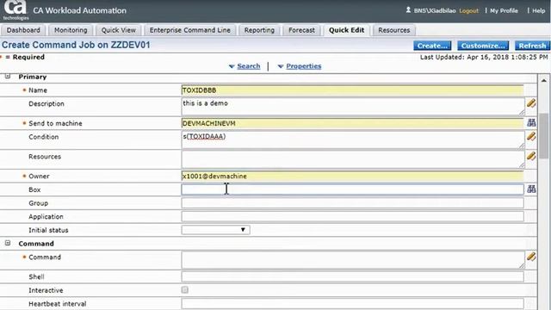
Task: Click the Initial status label
Action: point(48,230)
